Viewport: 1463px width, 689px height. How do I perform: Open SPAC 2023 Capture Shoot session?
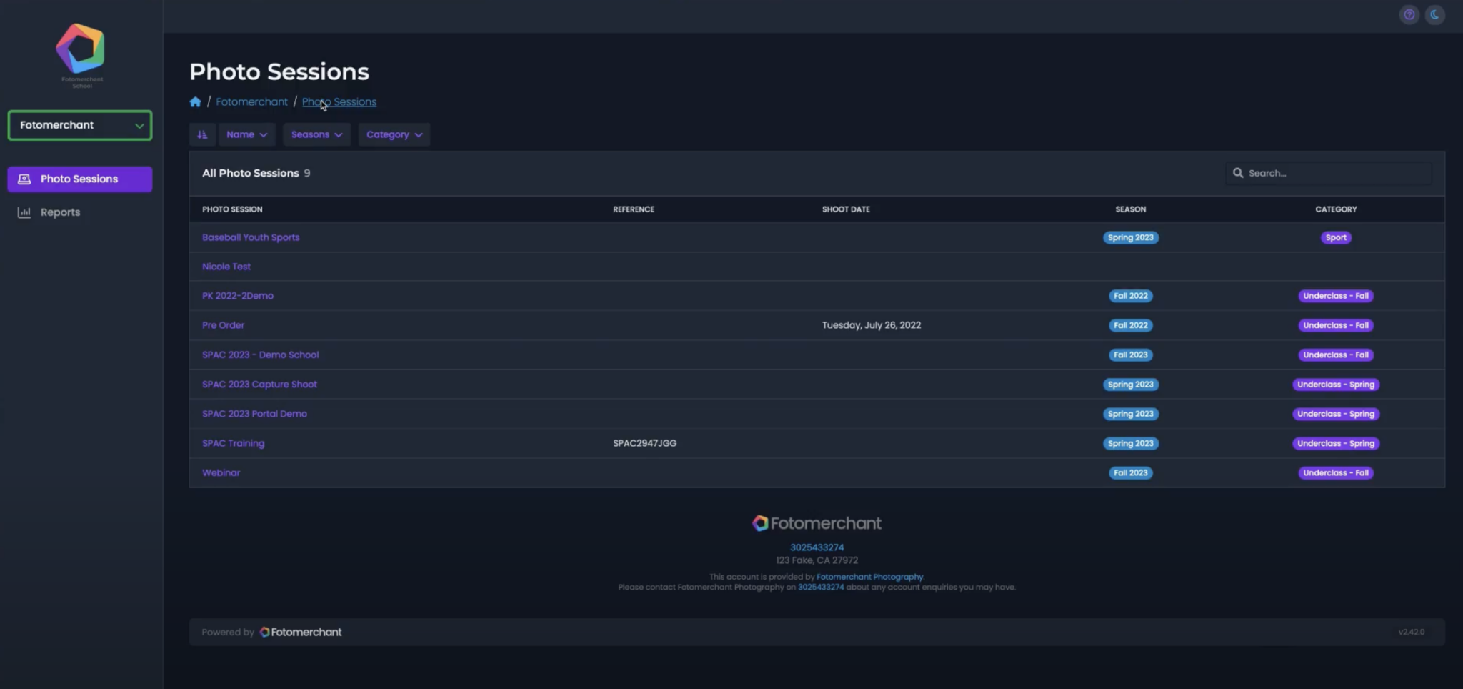pyautogui.click(x=259, y=385)
